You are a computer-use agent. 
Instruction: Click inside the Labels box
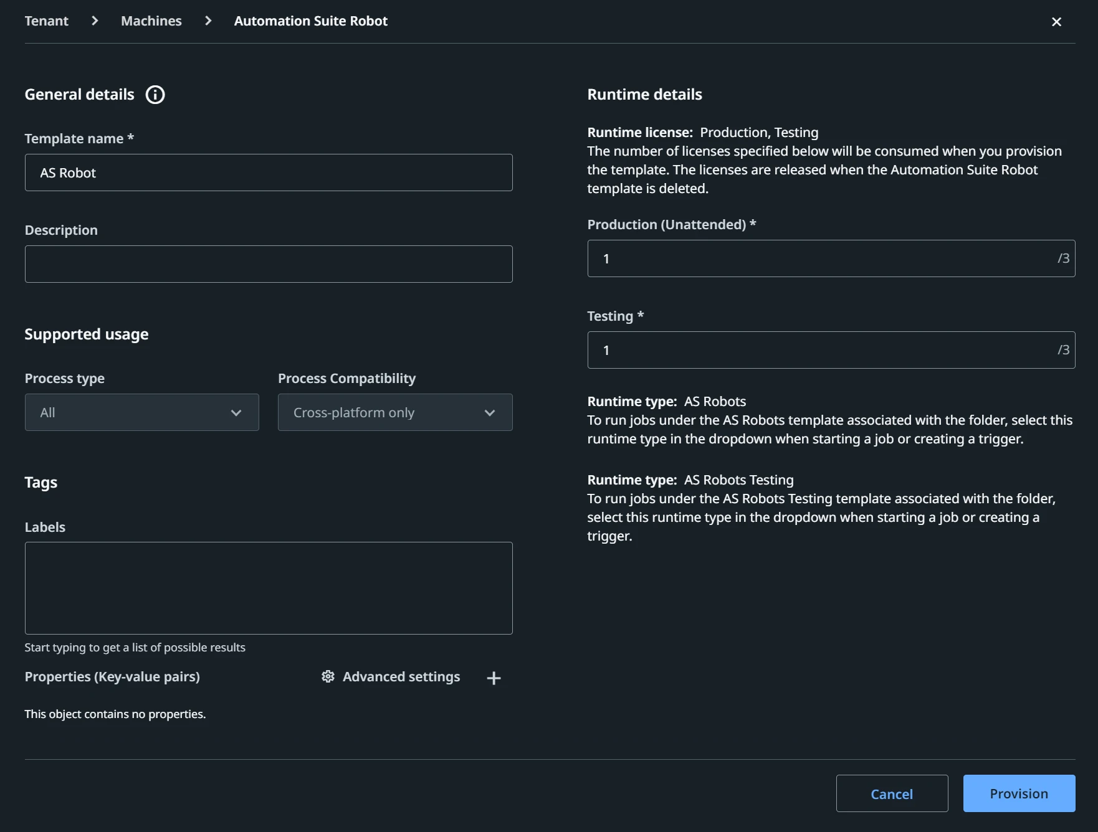pyautogui.click(x=269, y=588)
